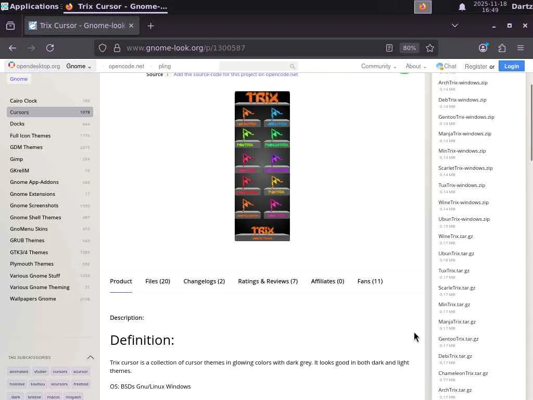Expand the Gnome dropdown

click(x=79, y=66)
